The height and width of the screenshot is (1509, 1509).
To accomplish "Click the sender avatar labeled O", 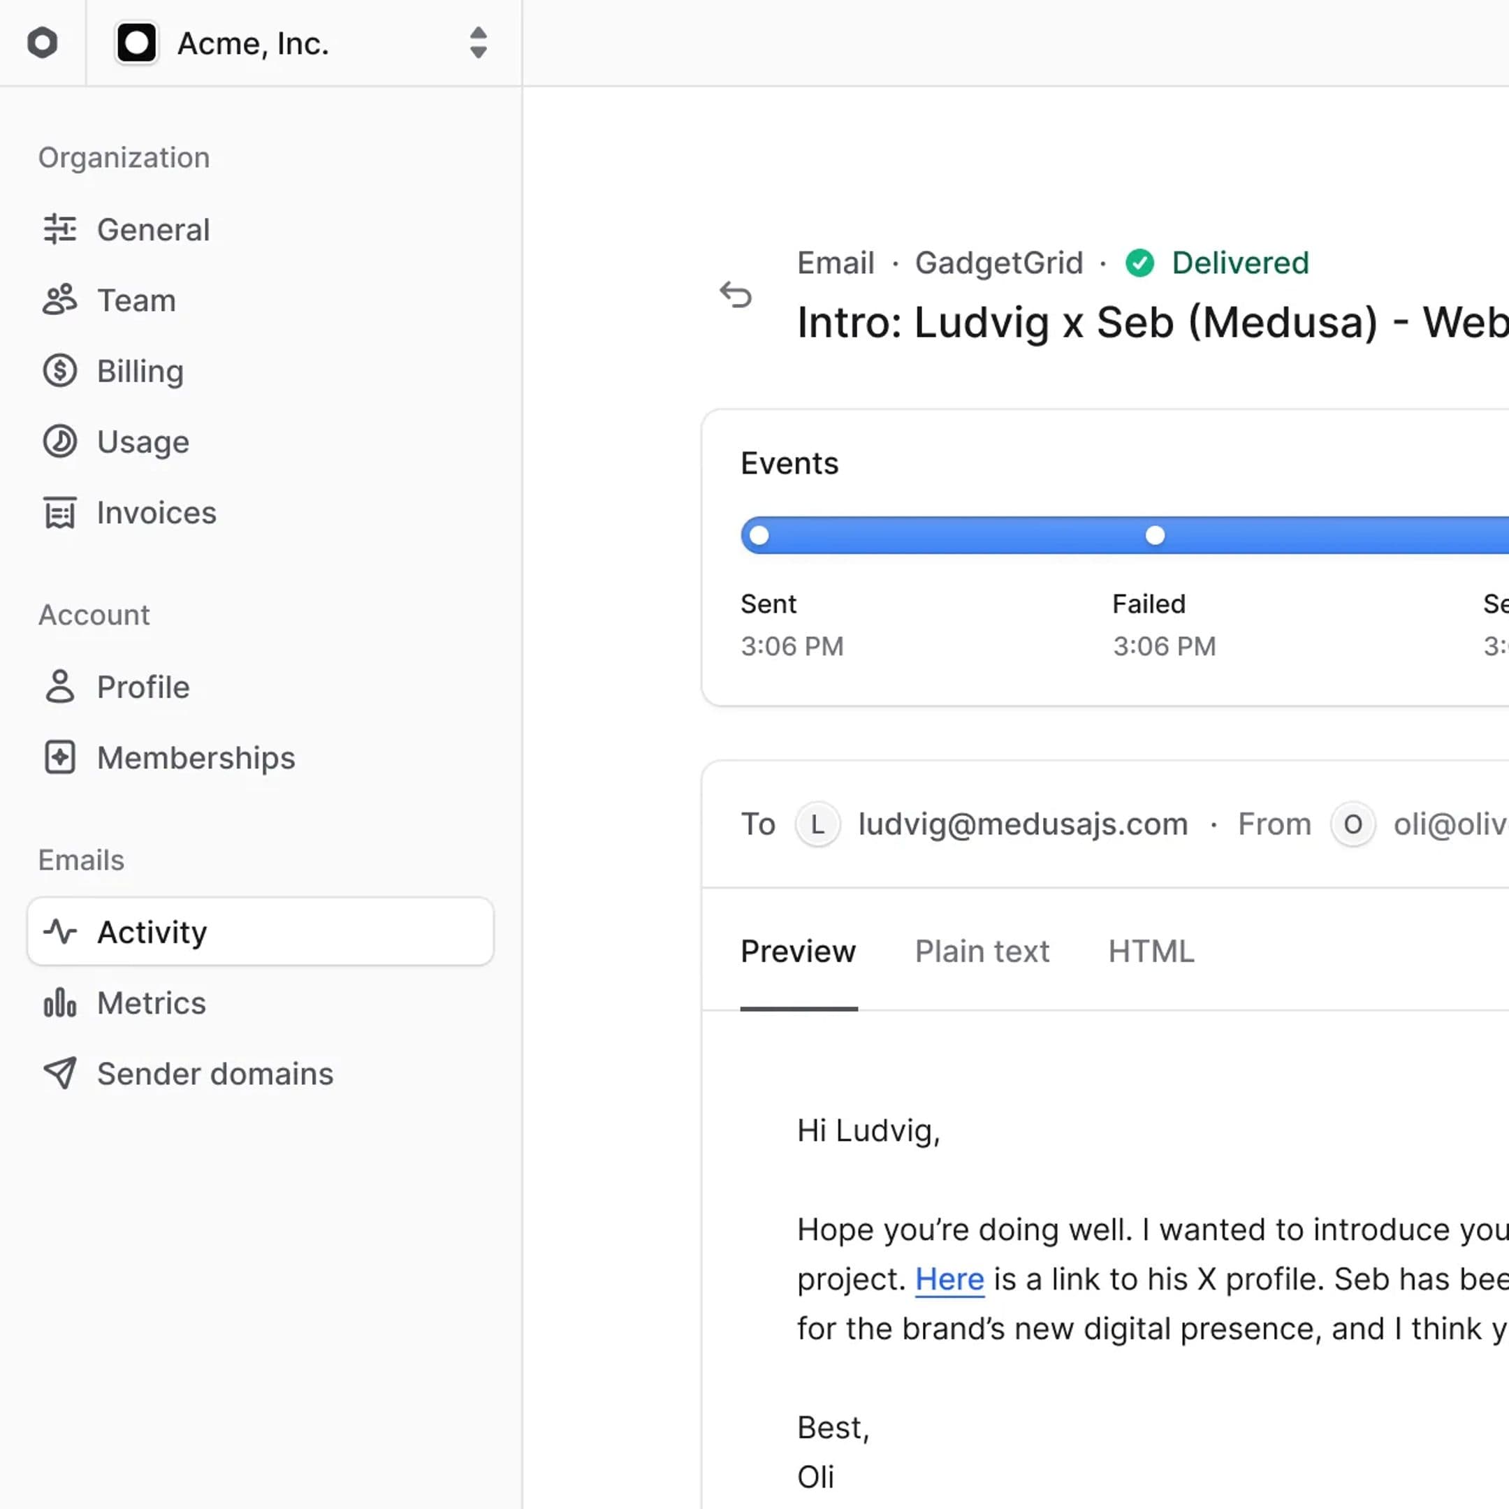I will click(x=1353, y=824).
